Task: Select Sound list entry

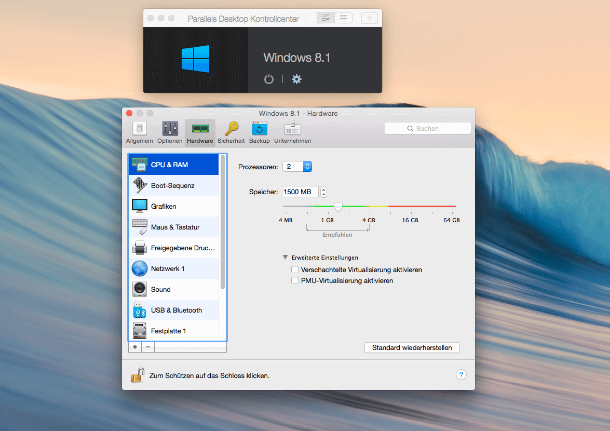Action: (174, 289)
